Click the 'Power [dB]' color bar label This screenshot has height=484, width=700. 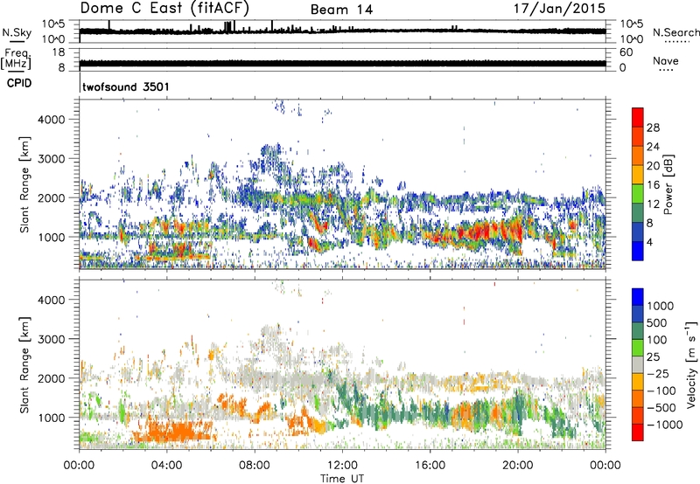668,184
